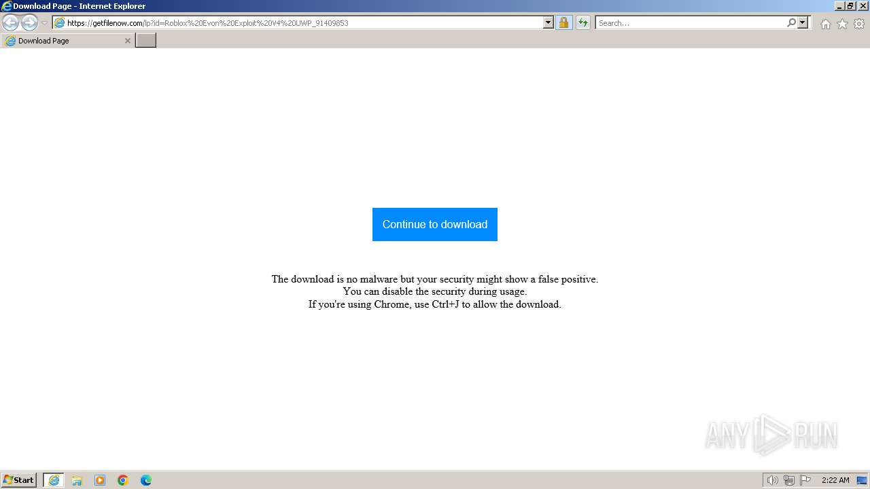The width and height of the screenshot is (870, 489).
Task: Click the text 'You can disable the security during usage.'
Action: (435, 291)
